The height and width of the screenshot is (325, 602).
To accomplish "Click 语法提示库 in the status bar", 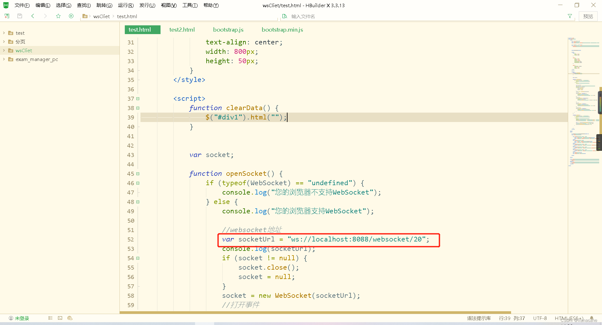I will (x=479, y=318).
